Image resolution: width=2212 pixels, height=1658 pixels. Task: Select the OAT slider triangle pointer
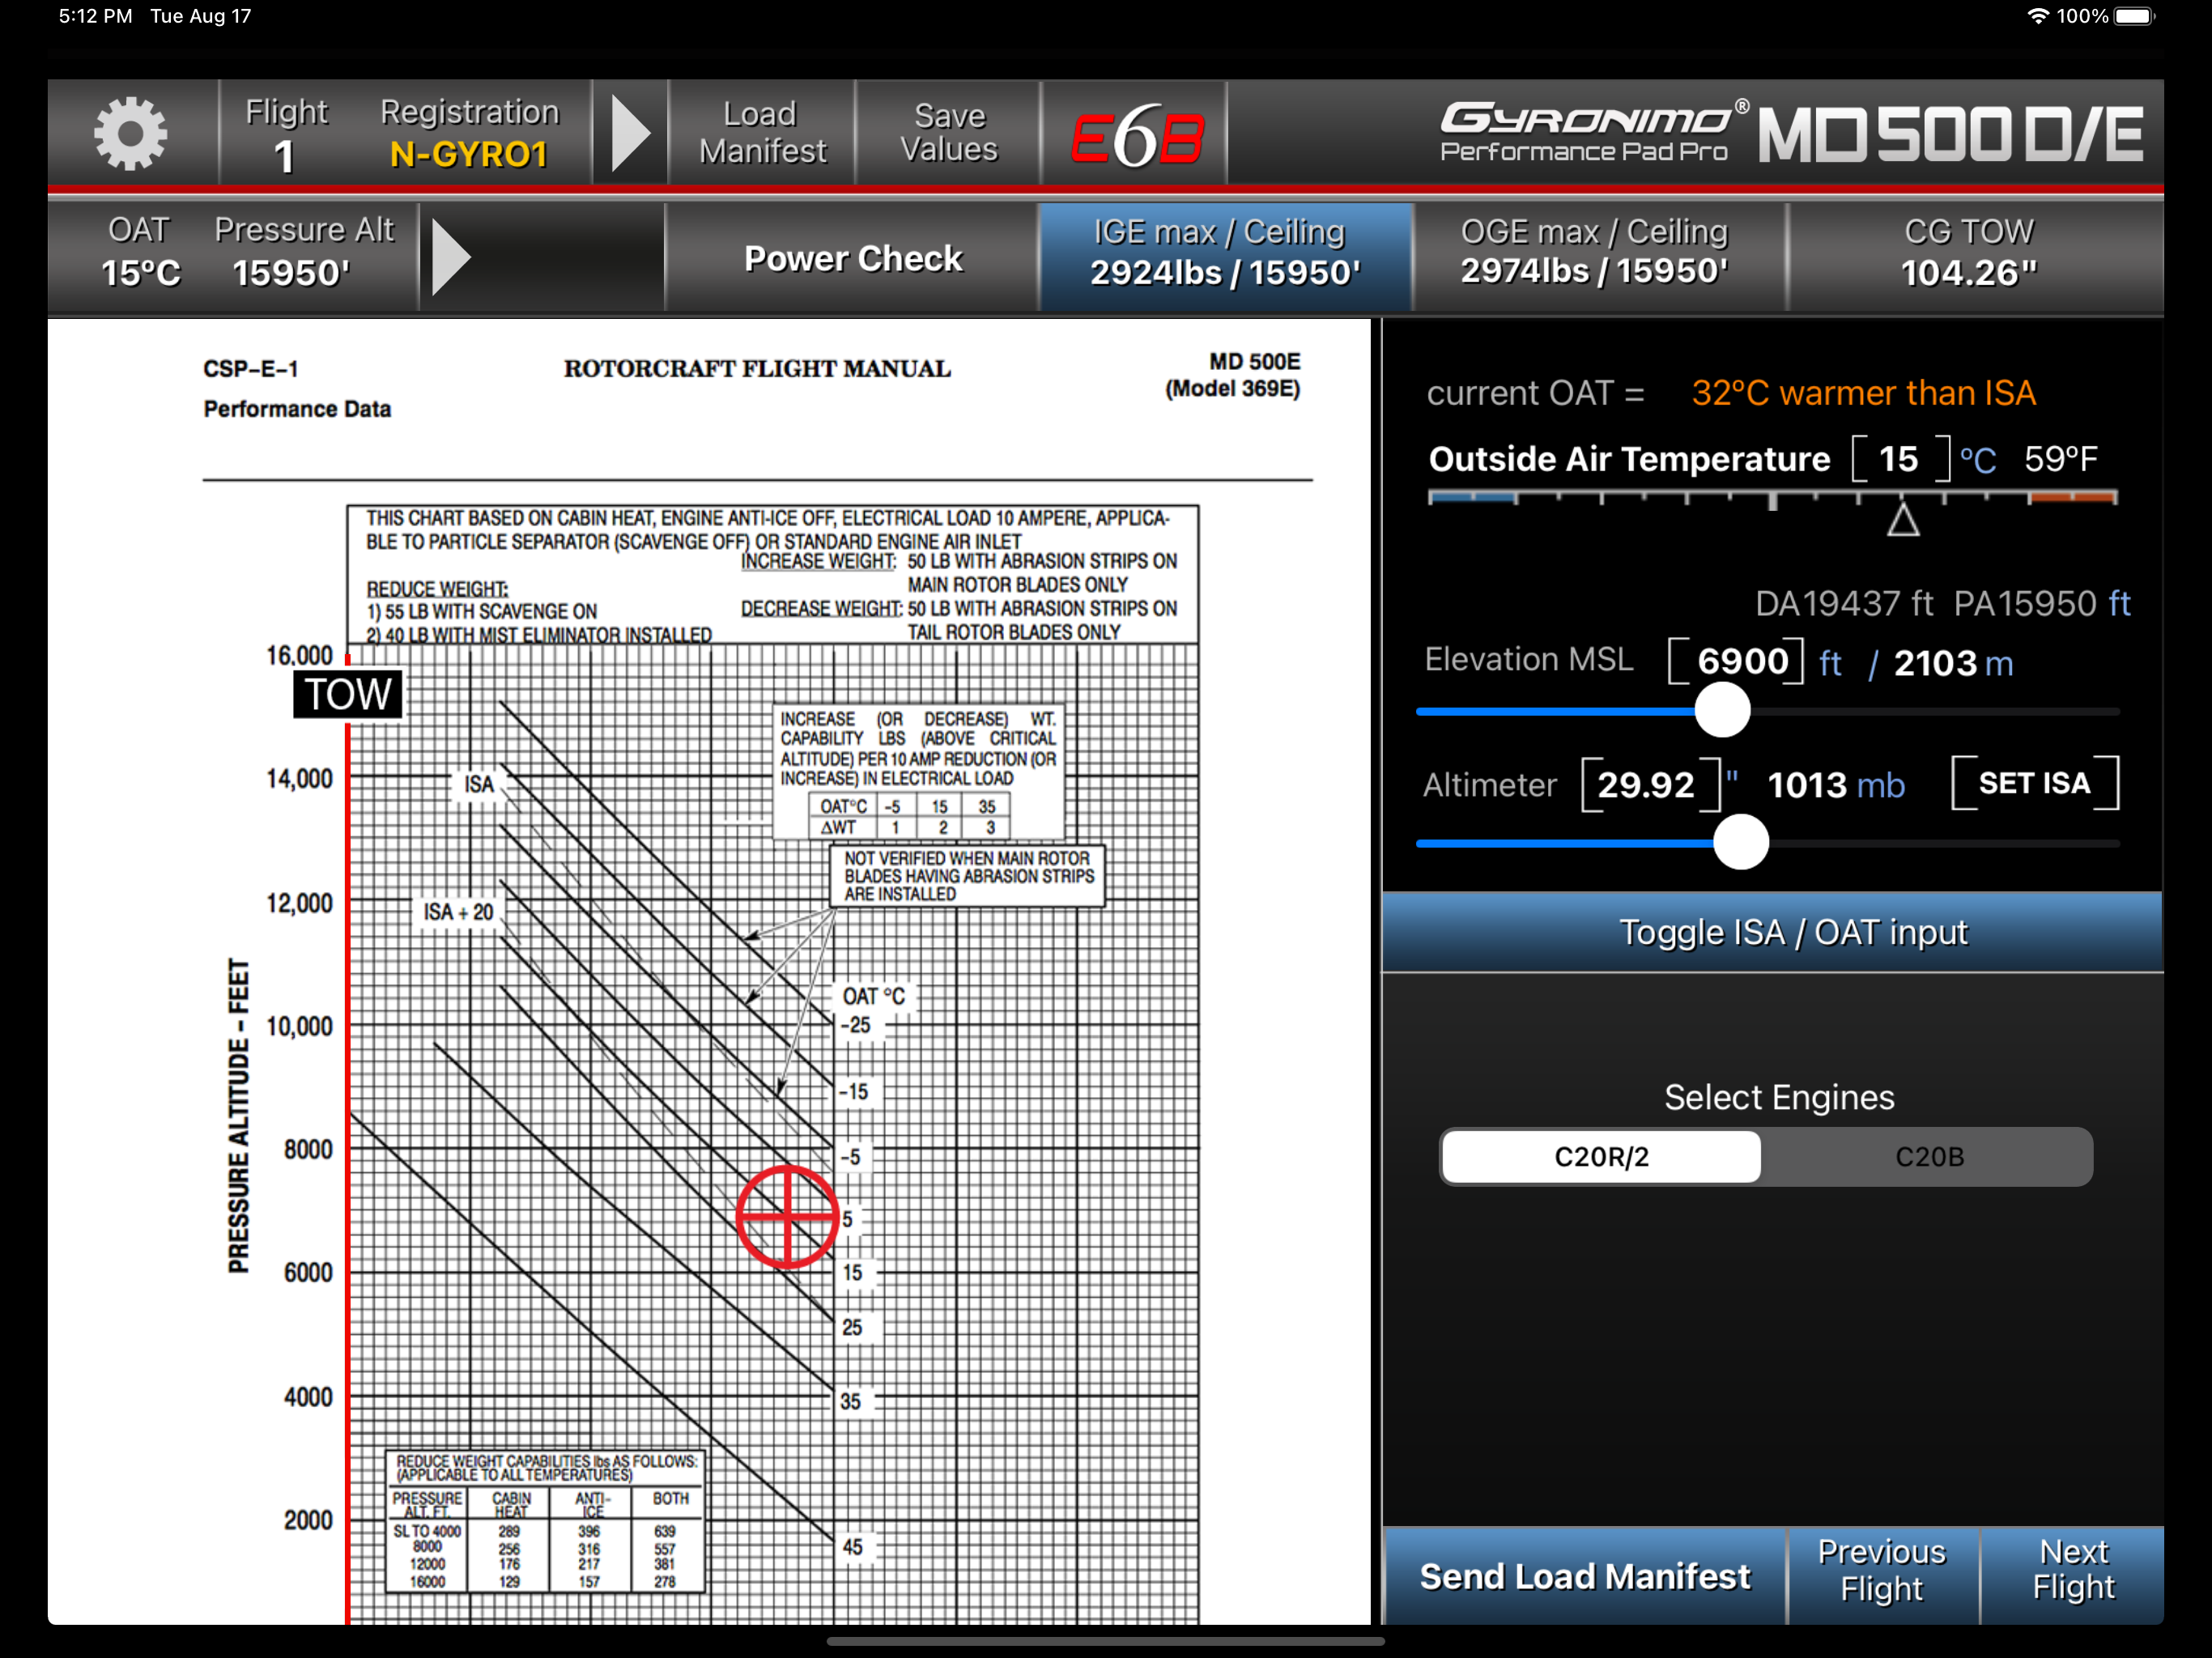point(1902,520)
